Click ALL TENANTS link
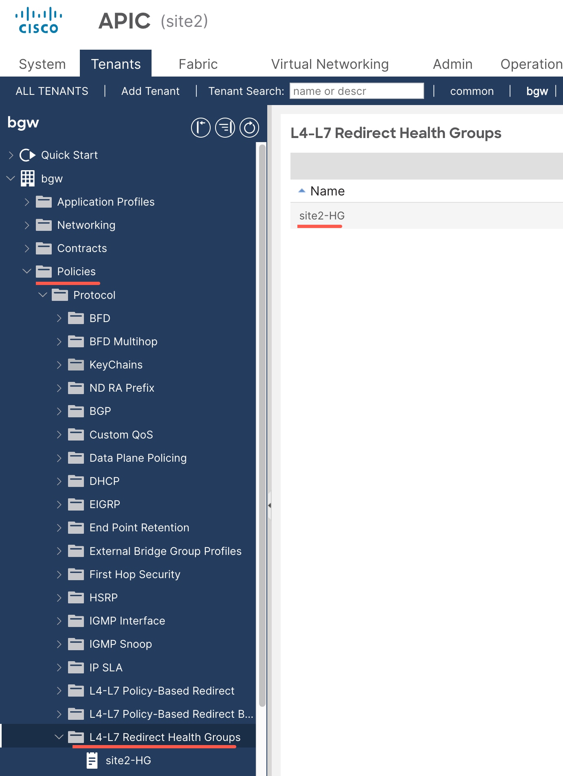 (52, 91)
